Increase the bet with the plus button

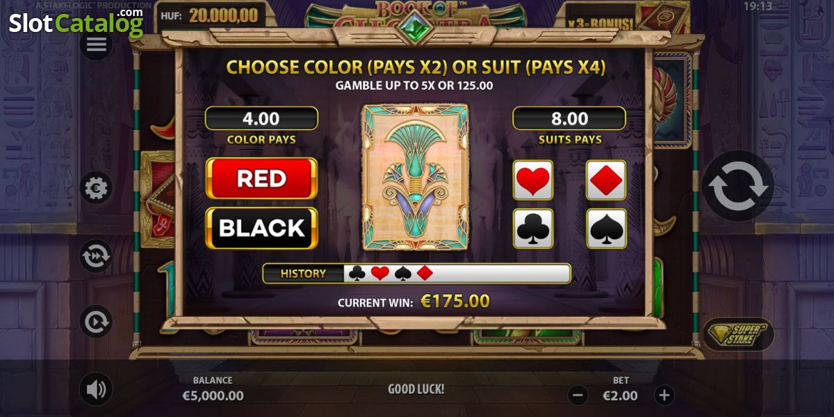click(x=664, y=395)
